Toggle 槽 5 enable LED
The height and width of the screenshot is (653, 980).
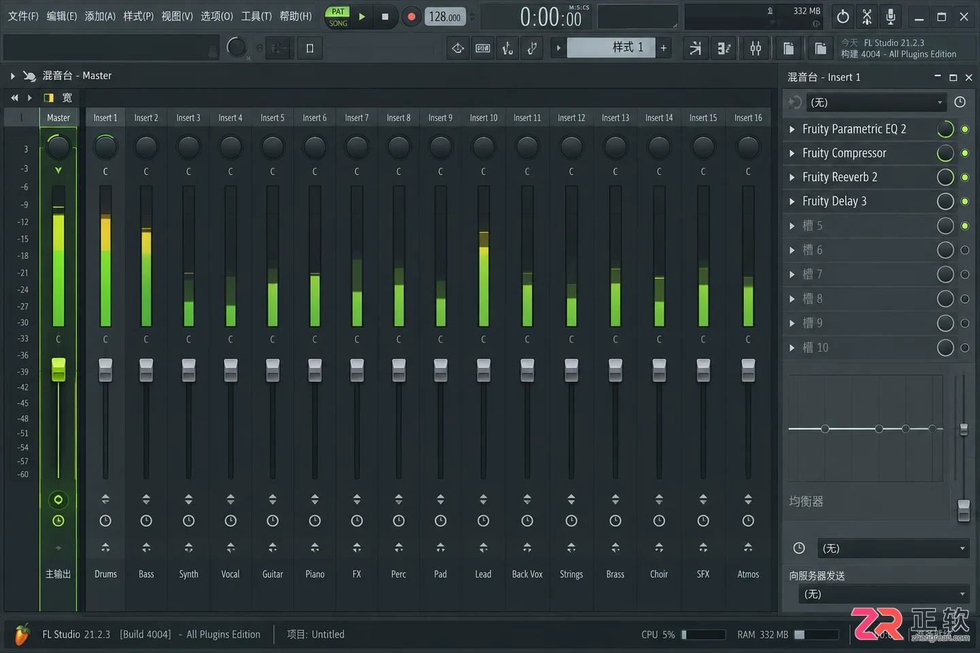click(x=964, y=226)
